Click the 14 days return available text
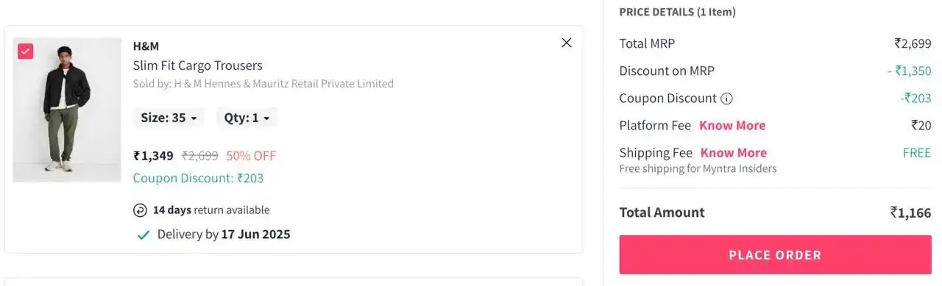The image size is (942, 286). [x=211, y=210]
